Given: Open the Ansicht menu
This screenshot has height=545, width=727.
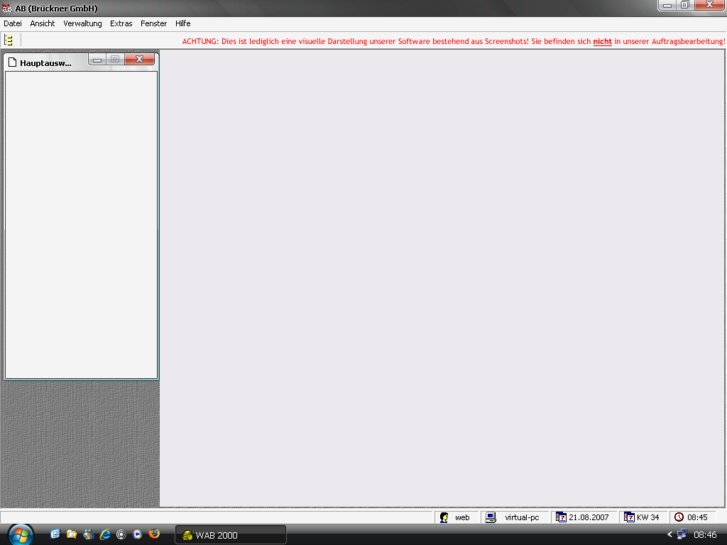Looking at the screenshot, I should tap(42, 23).
